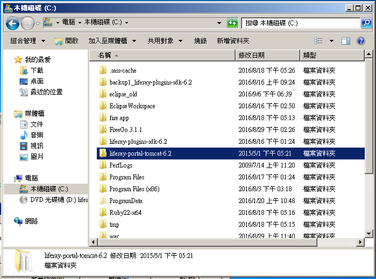Click the drive icon in the address bar
This screenshot has width=376, height=279.
[x=48, y=23]
